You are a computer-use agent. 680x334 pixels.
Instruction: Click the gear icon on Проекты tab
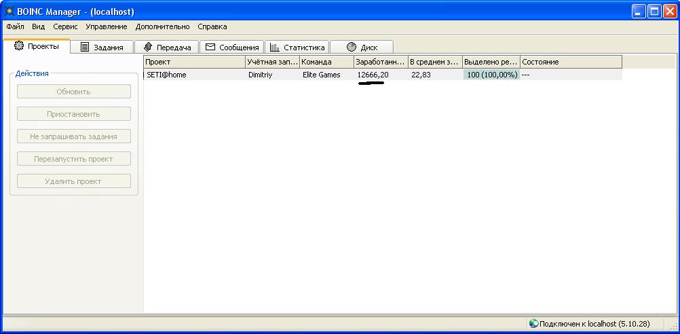coord(18,46)
